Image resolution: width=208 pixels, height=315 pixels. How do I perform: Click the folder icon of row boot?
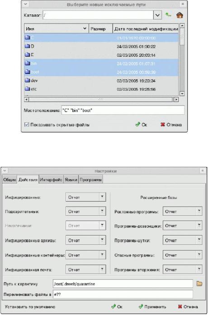[x=27, y=72]
